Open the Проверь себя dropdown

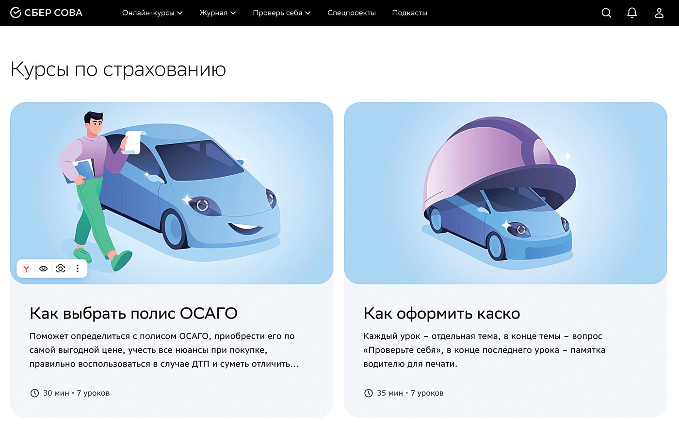tap(281, 13)
